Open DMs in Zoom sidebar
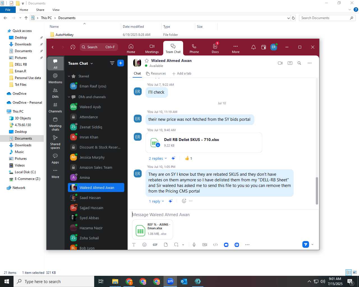The width and height of the screenshot is (359, 287). pyautogui.click(x=55, y=93)
